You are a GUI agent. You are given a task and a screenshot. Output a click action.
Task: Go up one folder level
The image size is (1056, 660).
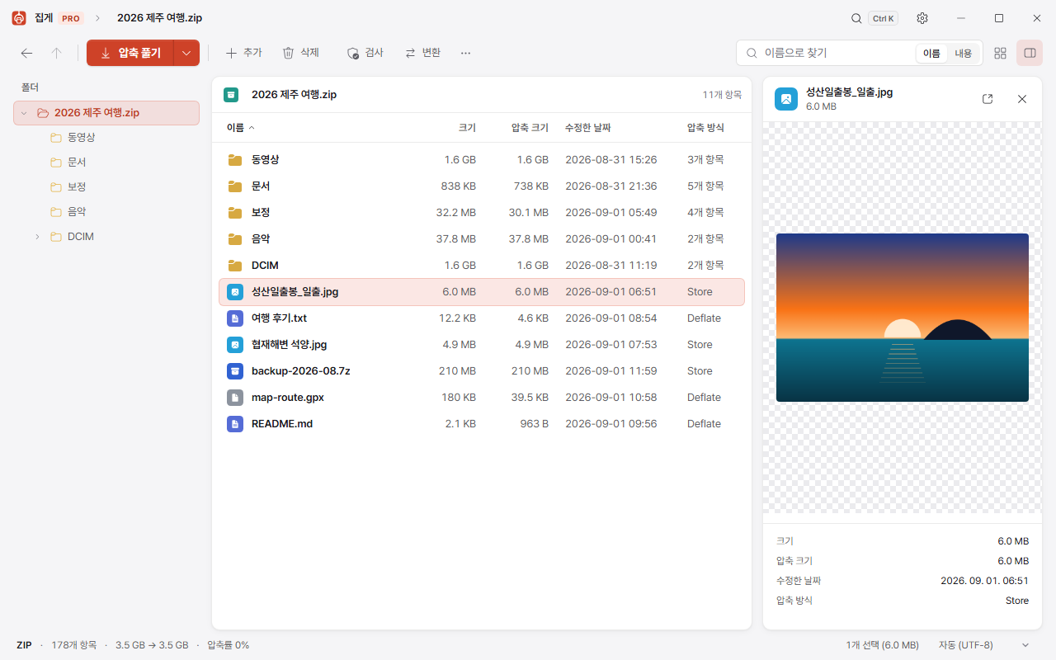click(56, 53)
